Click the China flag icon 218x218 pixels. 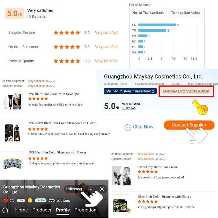point(6,200)
